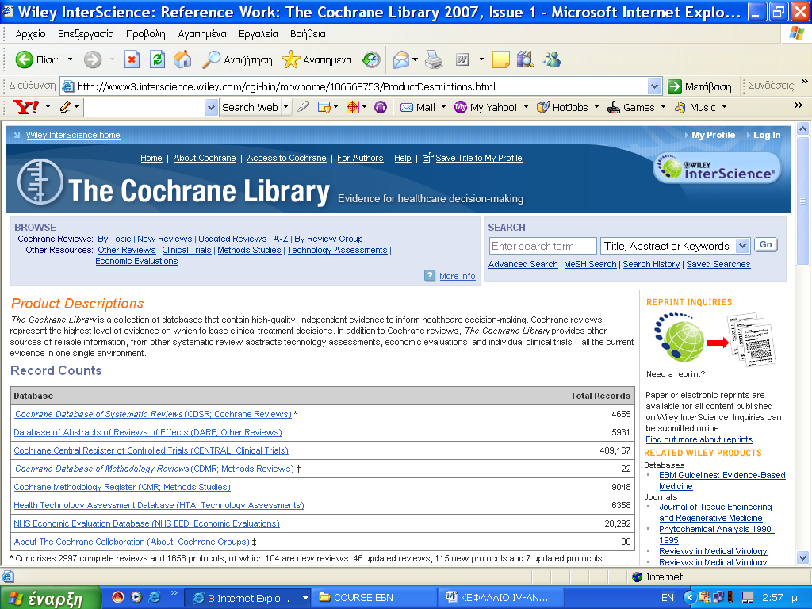Launch Messenger from the toolbar icon
This screenshot has width=812, height=609.
coord(552,59)
